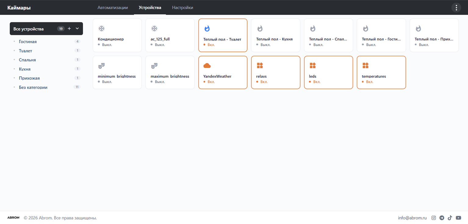Go to Настройки tab

pyautogui.click(x=182, y=8)
